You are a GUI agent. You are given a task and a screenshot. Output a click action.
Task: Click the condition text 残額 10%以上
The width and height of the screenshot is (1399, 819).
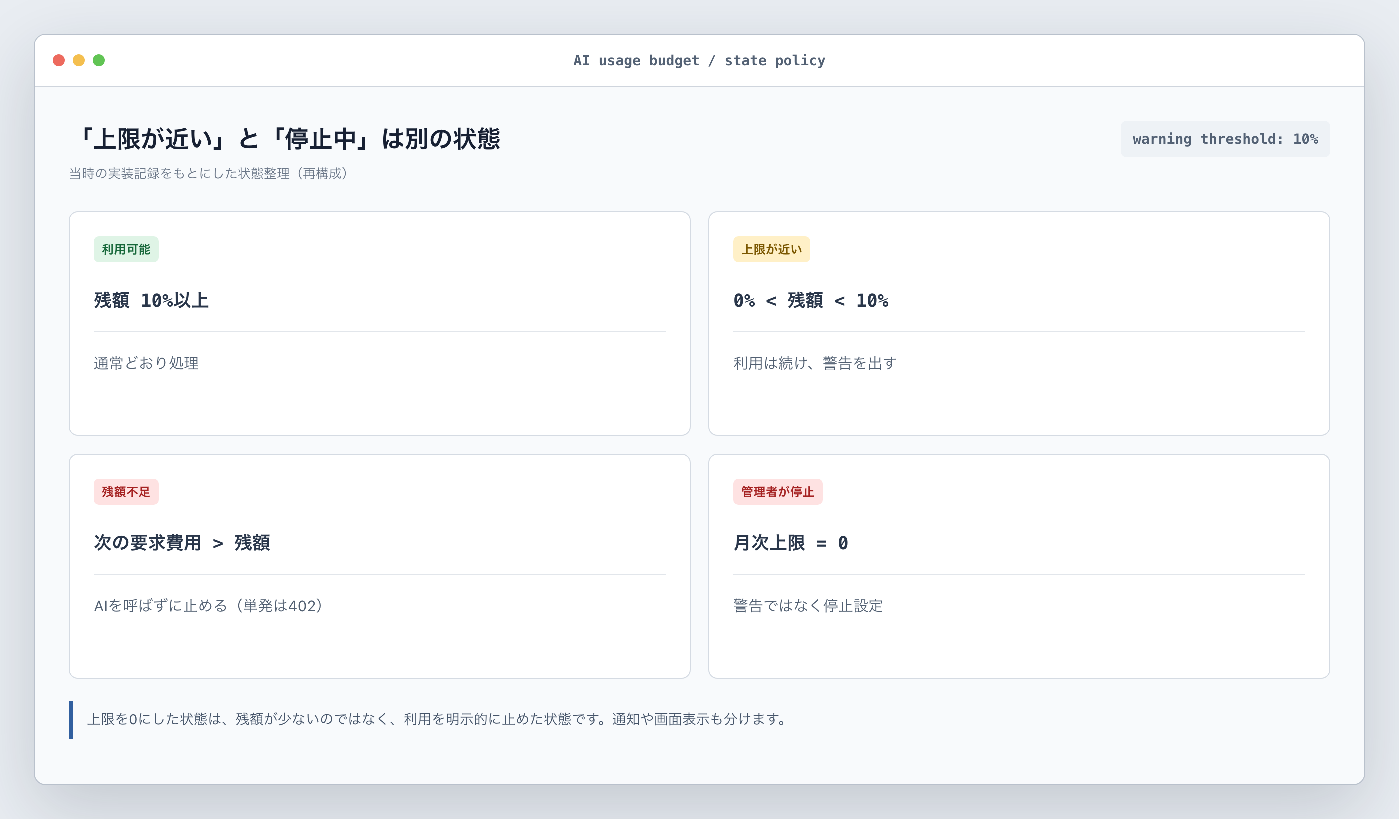(x=151, y=300)
